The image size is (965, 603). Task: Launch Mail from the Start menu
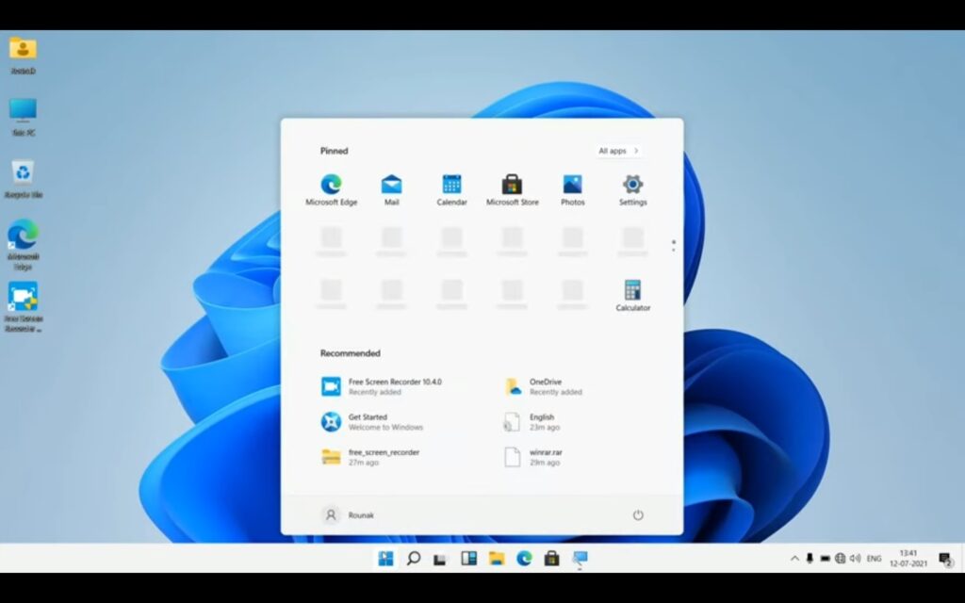click(391, 187)
